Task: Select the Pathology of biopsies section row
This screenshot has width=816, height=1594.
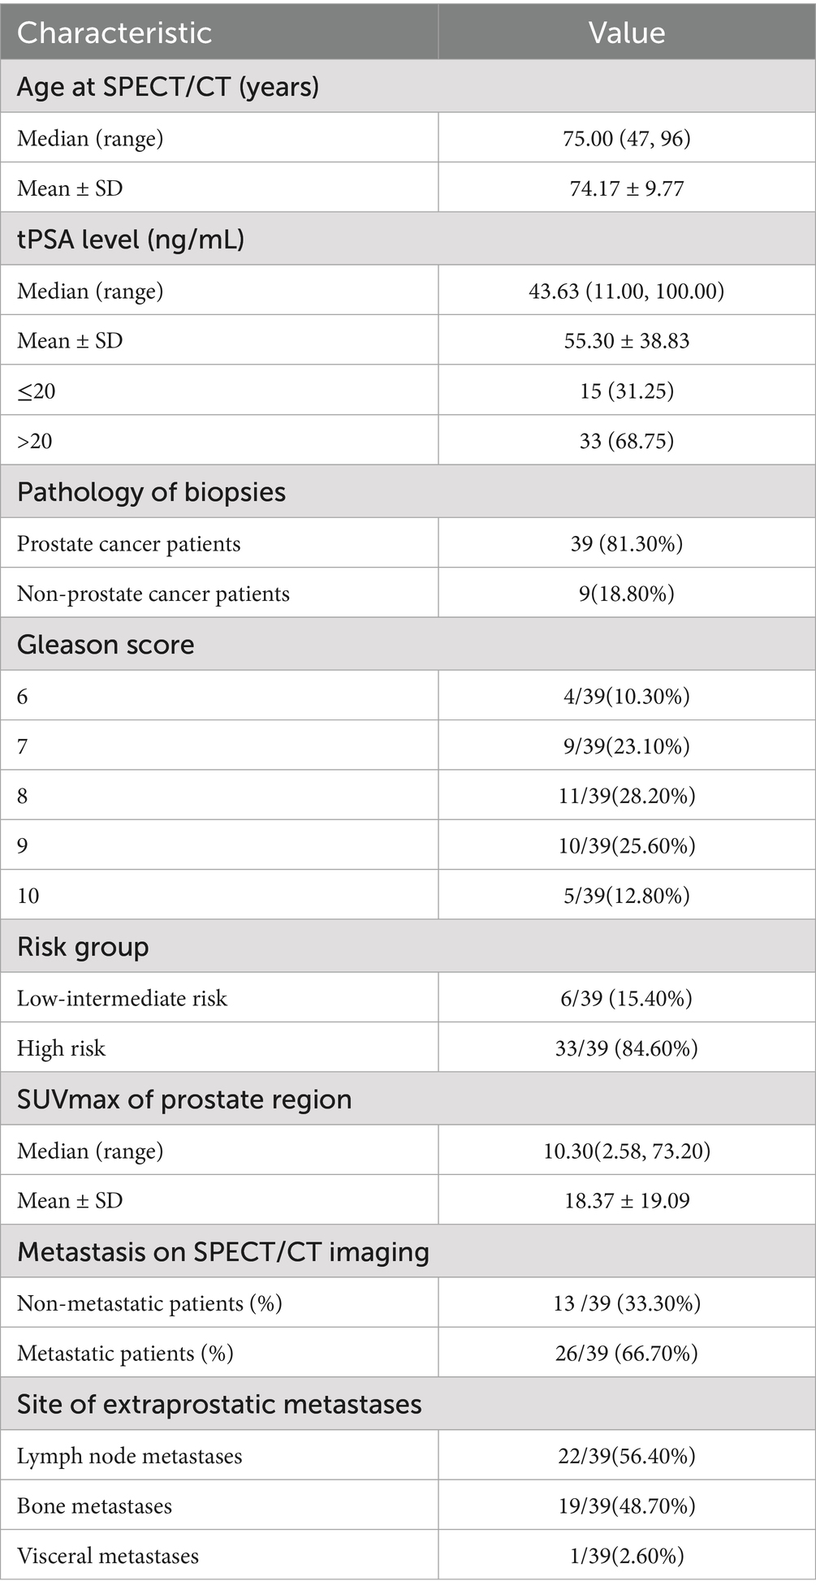Action: tap(151, 492)
